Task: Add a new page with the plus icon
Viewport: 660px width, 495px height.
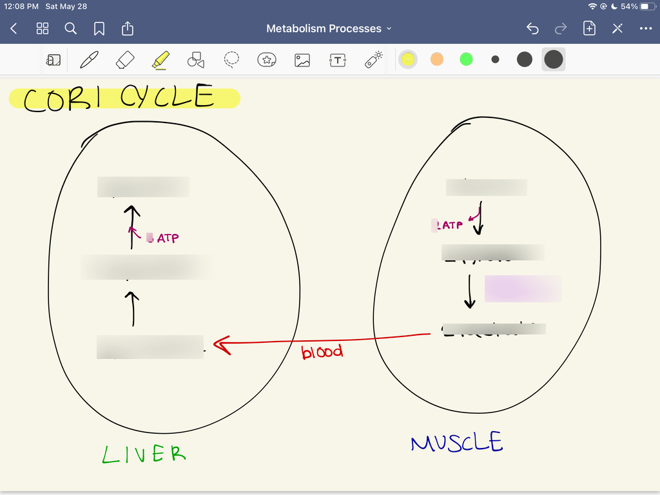Action: tap(588, 28)
